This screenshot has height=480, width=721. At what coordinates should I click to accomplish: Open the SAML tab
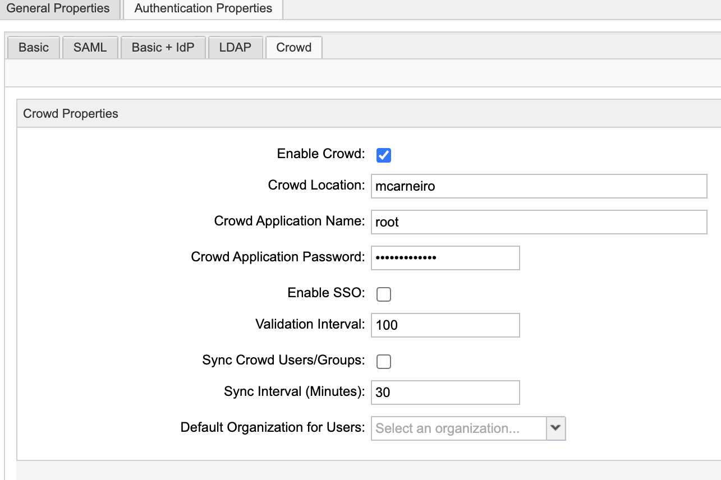(90, 48)
